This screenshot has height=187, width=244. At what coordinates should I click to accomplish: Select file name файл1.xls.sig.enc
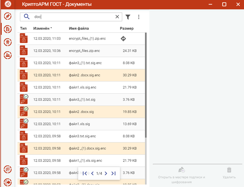pyautogui.click(x=82, y=87)
